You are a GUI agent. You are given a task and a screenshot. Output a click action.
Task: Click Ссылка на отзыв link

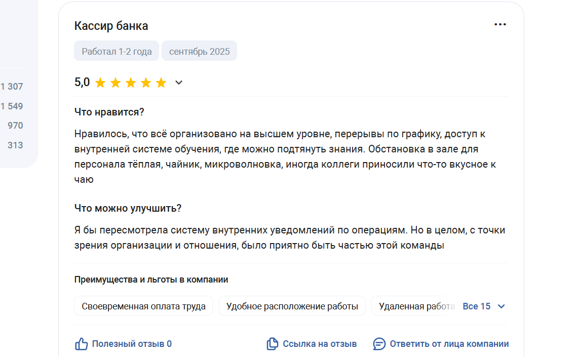[320, 344]
